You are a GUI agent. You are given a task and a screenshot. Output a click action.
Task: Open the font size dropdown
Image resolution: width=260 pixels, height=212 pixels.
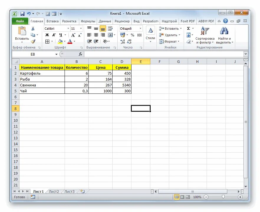click(81, 29)
